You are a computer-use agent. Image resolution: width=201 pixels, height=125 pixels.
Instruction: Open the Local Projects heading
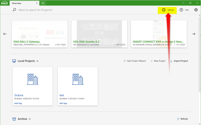26,61
